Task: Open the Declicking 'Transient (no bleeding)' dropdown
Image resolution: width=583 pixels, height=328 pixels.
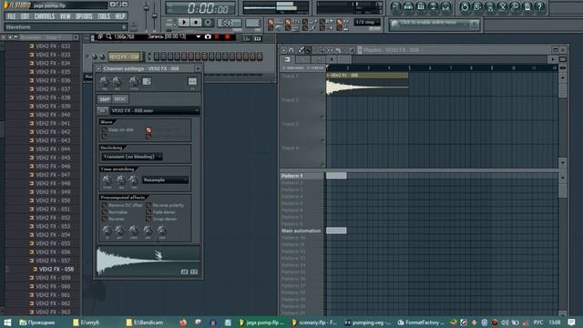Action: point(131,157)
